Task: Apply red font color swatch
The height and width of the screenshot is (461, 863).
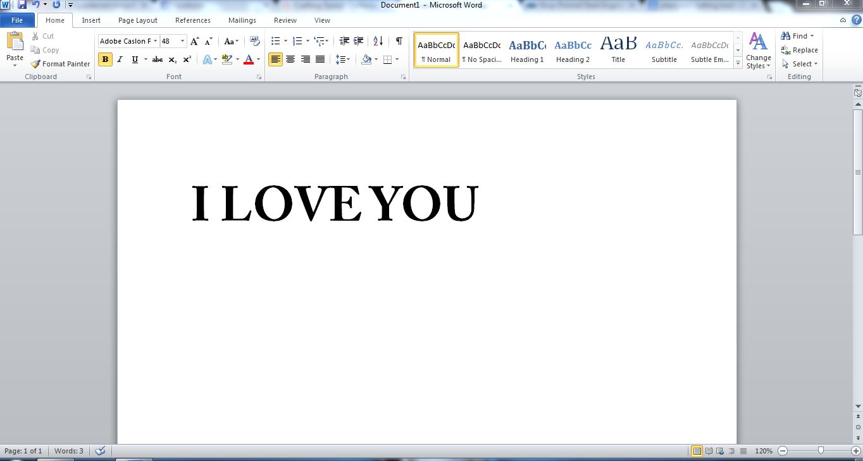Action: [x=249, y=59]
